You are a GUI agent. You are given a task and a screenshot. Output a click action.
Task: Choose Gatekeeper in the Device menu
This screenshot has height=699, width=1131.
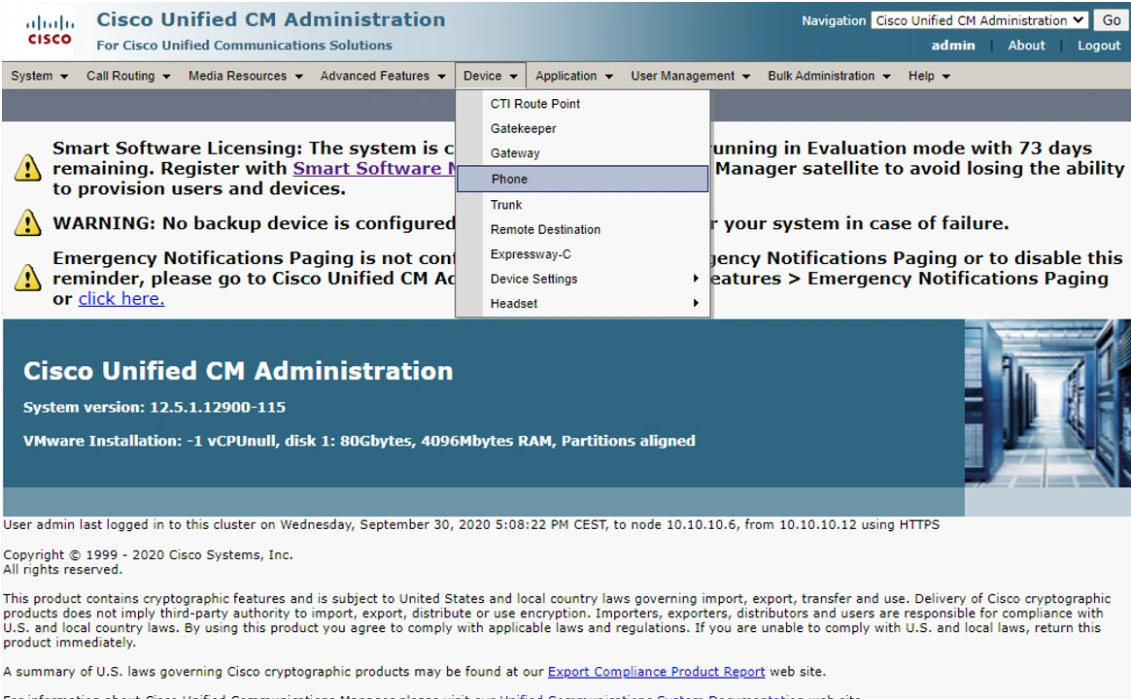[x=583, y=128]
